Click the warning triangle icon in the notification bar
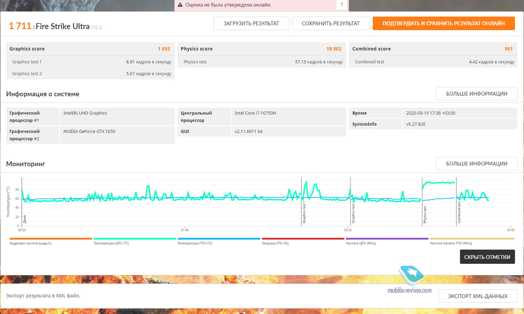Screen dimensions: 524x314 click(180, 5)
